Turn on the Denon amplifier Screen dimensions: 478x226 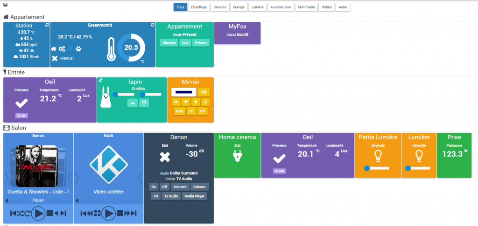154,187
